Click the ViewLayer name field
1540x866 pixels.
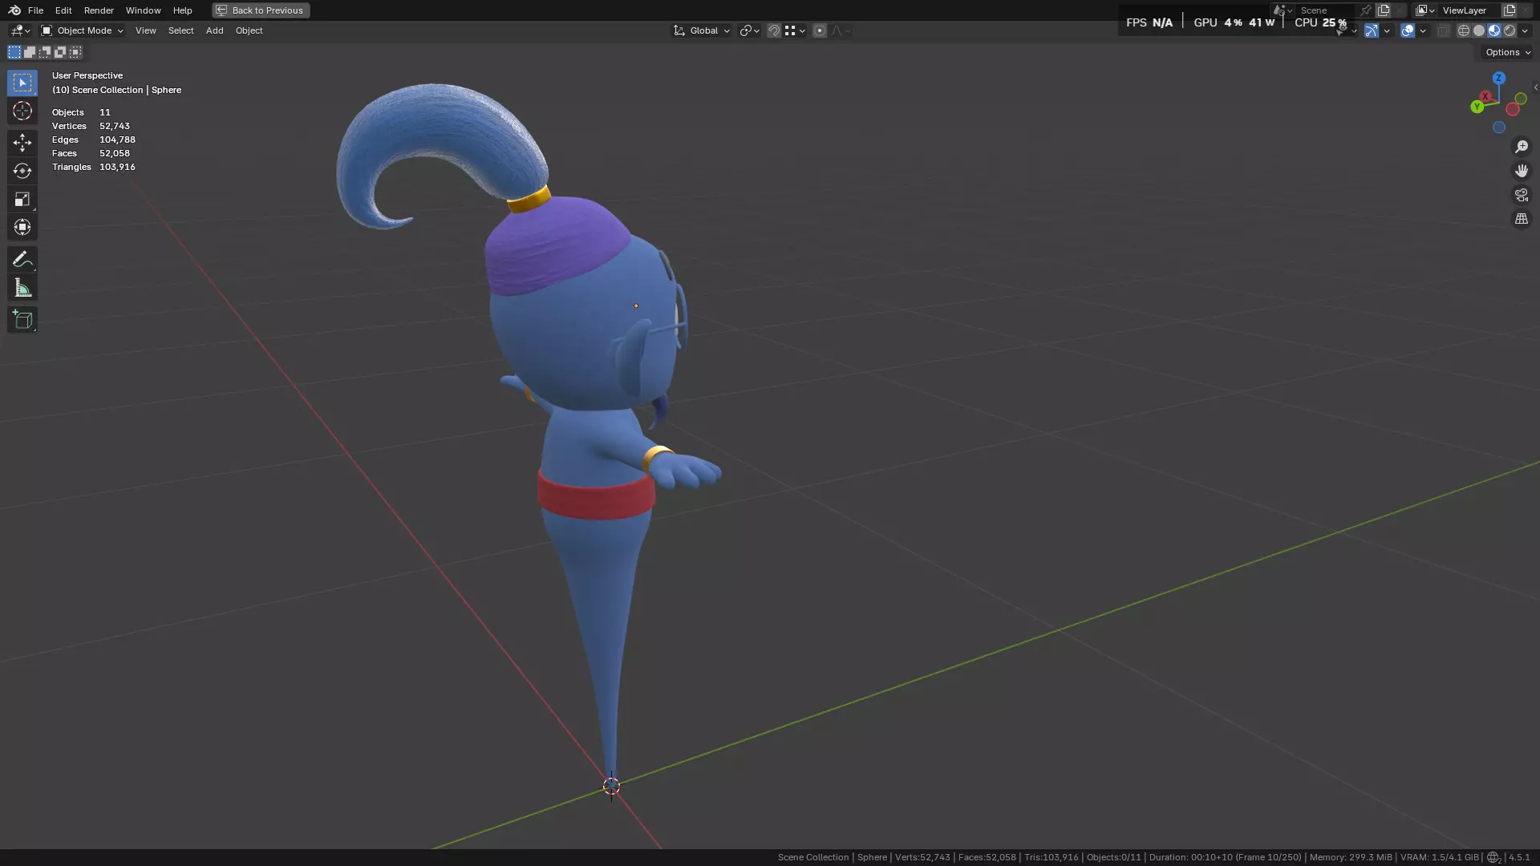pos(1469,10)
